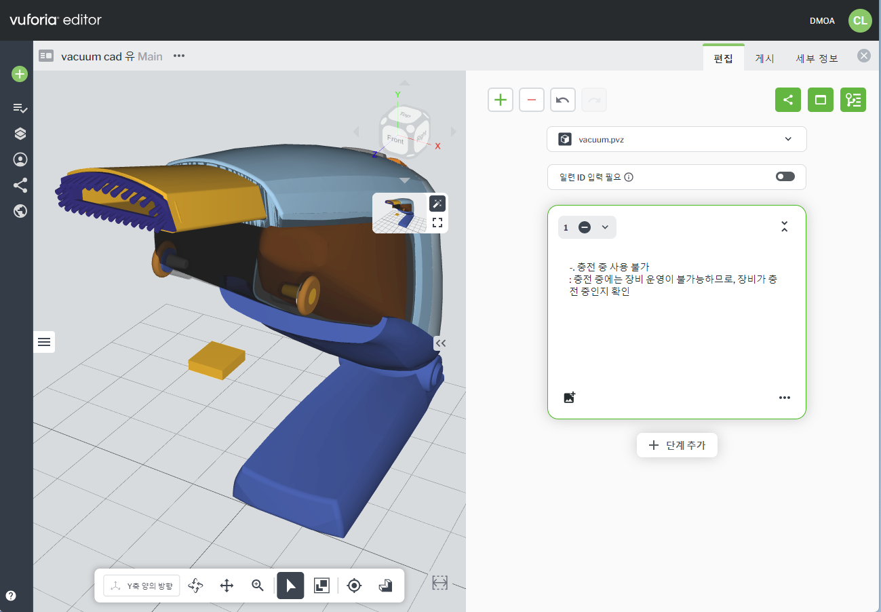881x612 pixels.
Task: Collapse the step 1 card
Action: (x=784, y=227)
